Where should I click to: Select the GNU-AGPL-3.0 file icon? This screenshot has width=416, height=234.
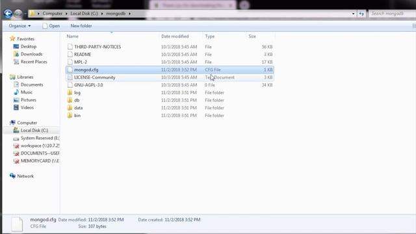coord(70,85)
